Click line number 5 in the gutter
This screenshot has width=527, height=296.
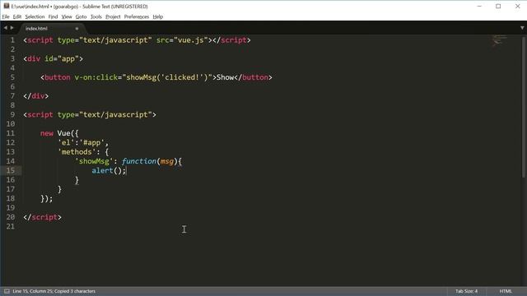coord(12,77)
